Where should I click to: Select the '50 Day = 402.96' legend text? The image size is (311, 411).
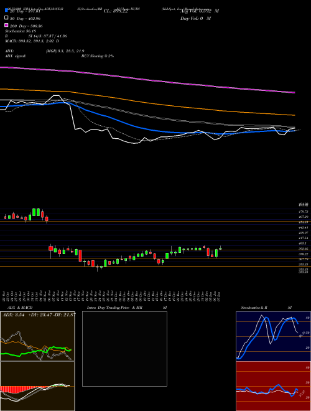click(25, 19)
